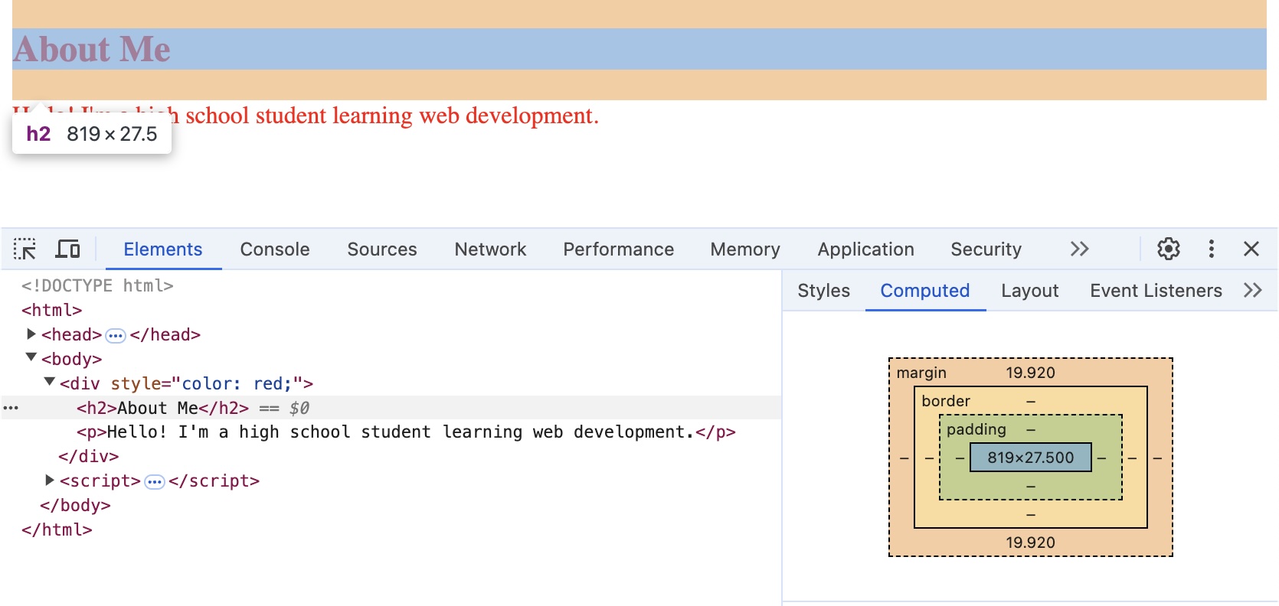1279x606 pixels.
Task: Close the DevTools panel
Action: point(1251,249)
